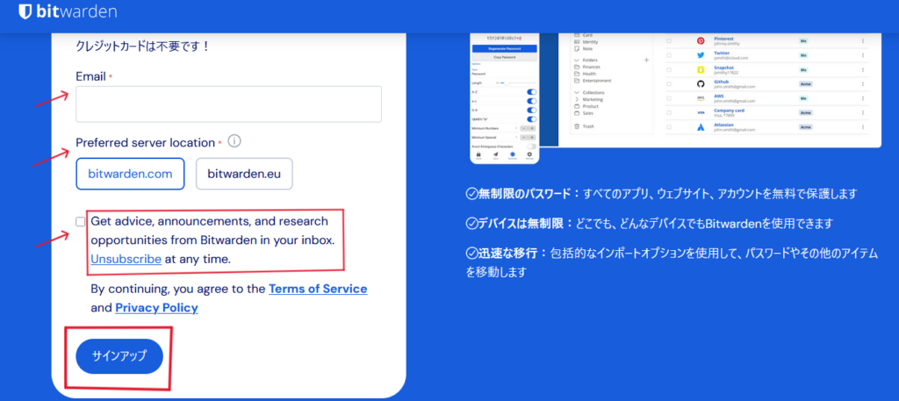Open the options menu for Twitter row
The width and height of the screenshot is (899, 401).
point(862,55)
